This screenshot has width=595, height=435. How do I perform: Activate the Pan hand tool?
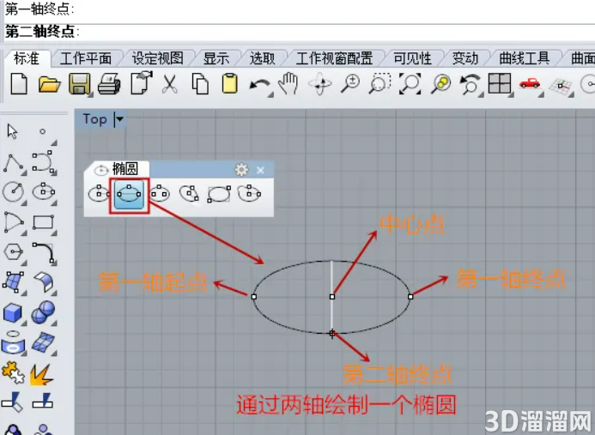click(x=288, y=83)
